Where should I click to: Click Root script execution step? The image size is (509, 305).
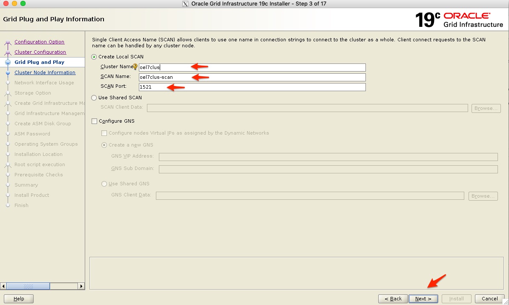coord(40,164)
